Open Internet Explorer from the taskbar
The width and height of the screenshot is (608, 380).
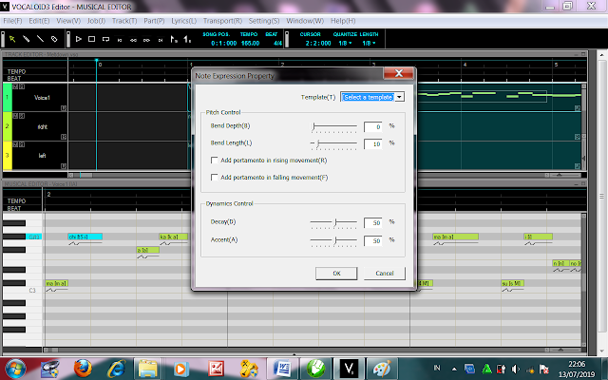pos(116,369)
